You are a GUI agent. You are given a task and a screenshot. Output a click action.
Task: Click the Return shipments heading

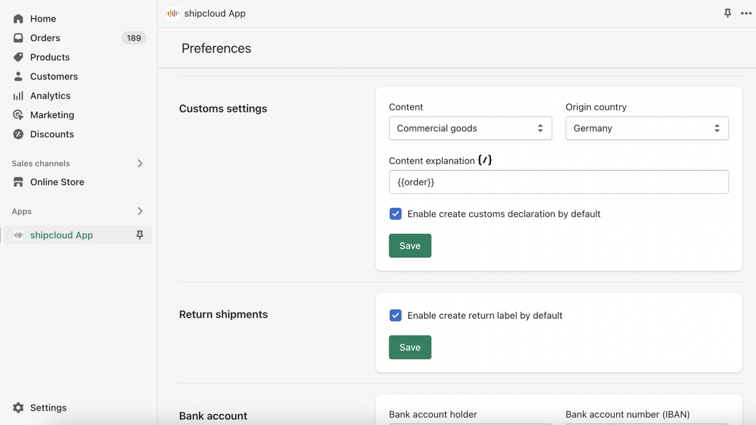223,315
